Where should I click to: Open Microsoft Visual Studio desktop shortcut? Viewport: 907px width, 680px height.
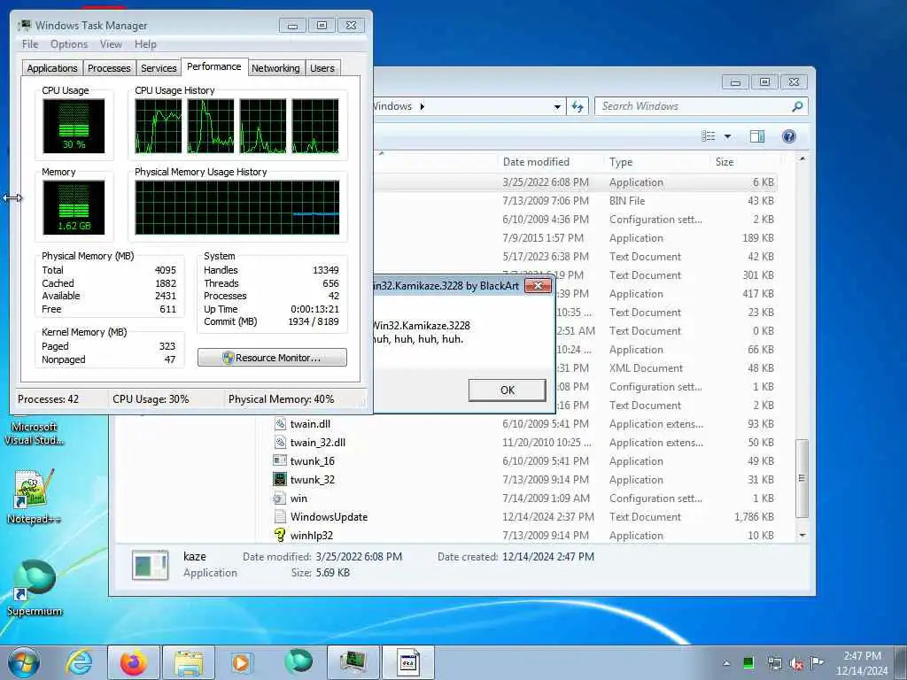pos(35,433)
